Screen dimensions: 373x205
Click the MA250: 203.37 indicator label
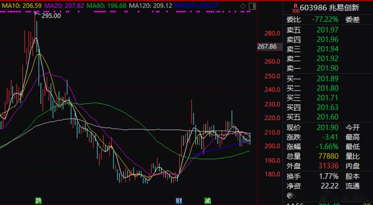(196, 5)
